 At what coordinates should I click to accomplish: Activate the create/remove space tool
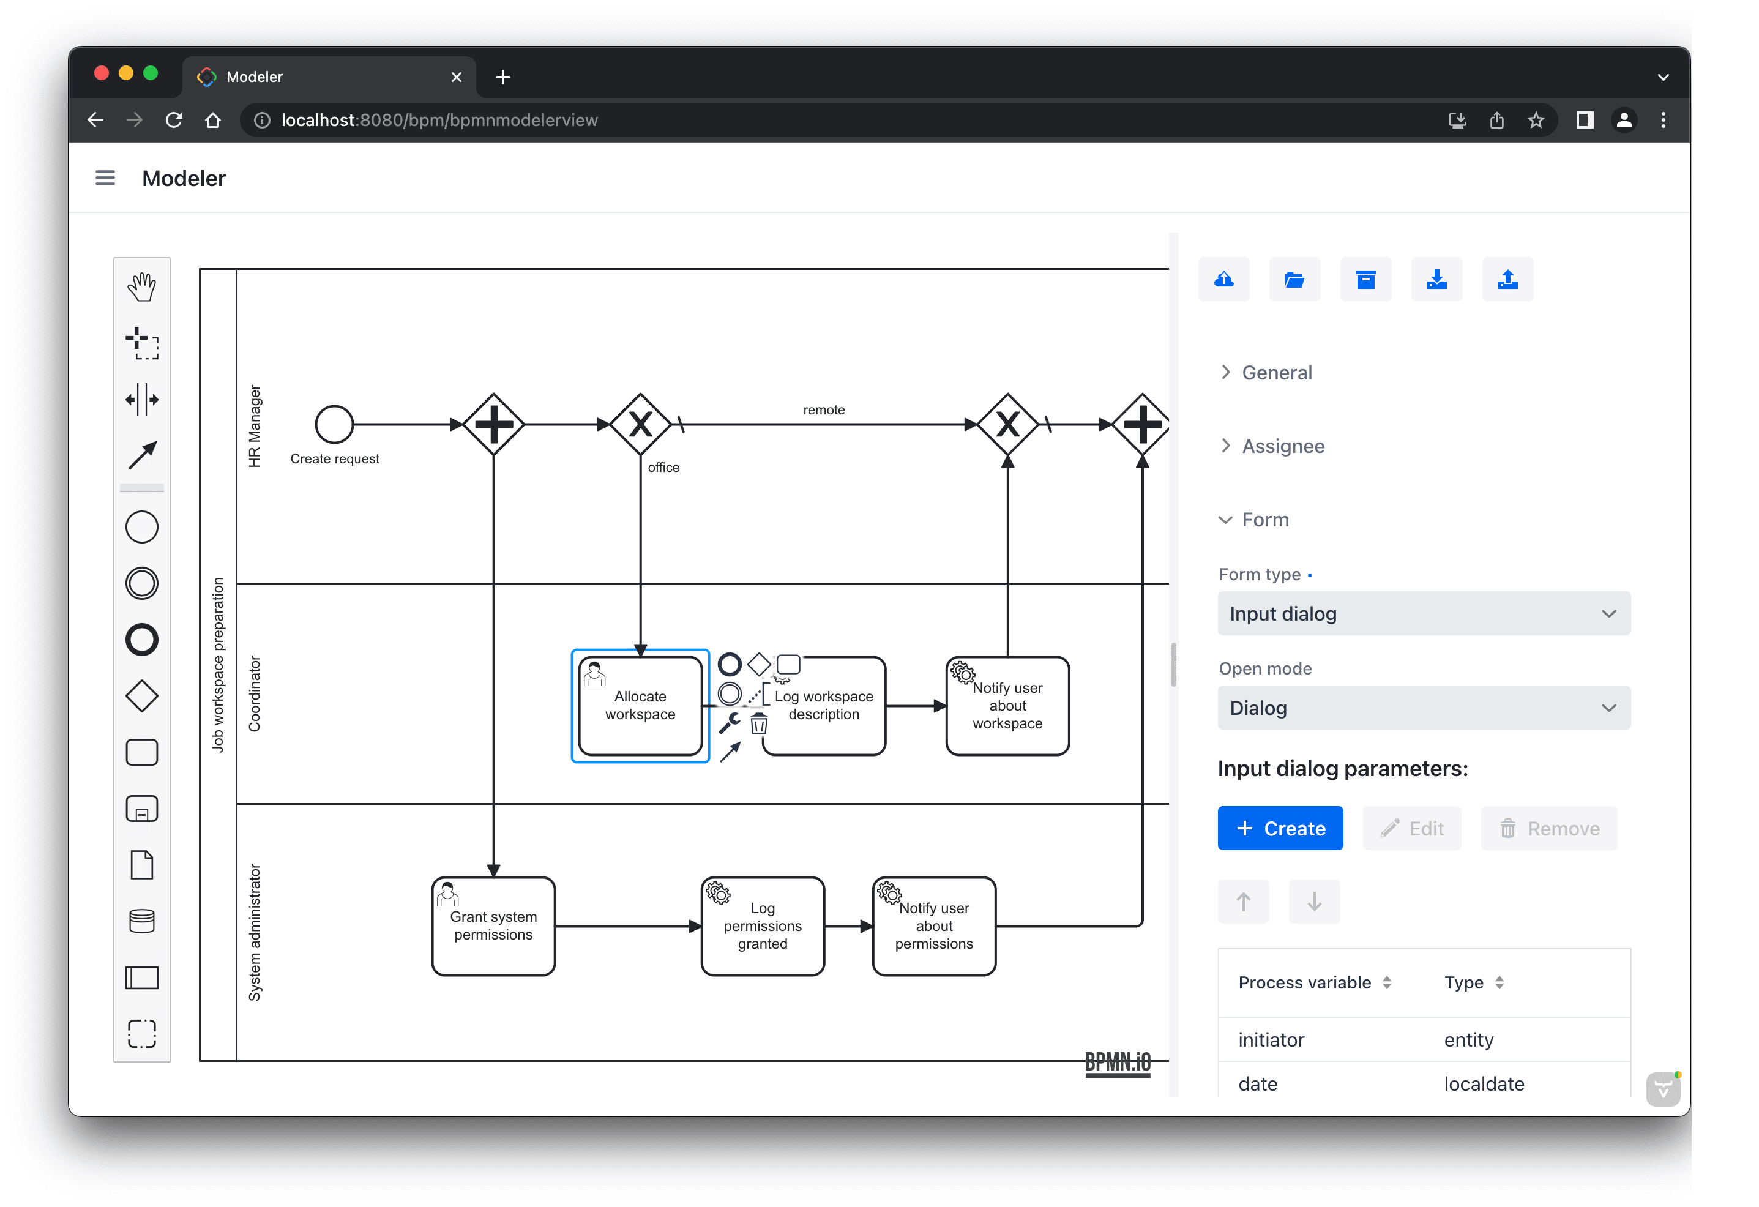click(x=141, y=400)
